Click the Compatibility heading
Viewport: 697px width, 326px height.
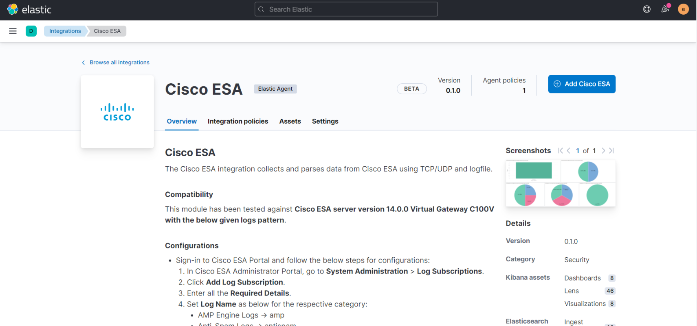(x=189, y=194)
